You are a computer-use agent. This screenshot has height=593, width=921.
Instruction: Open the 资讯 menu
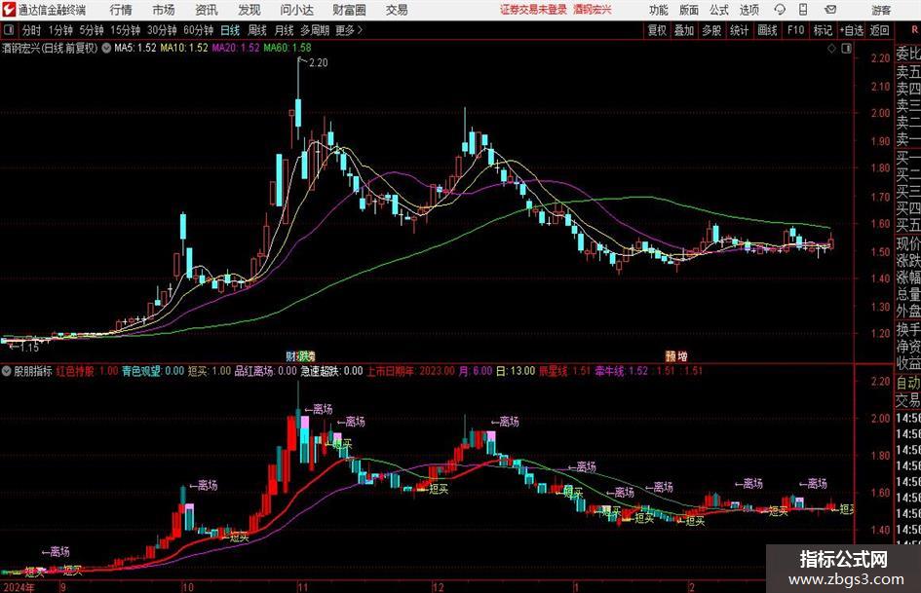[x=207, y=10]
